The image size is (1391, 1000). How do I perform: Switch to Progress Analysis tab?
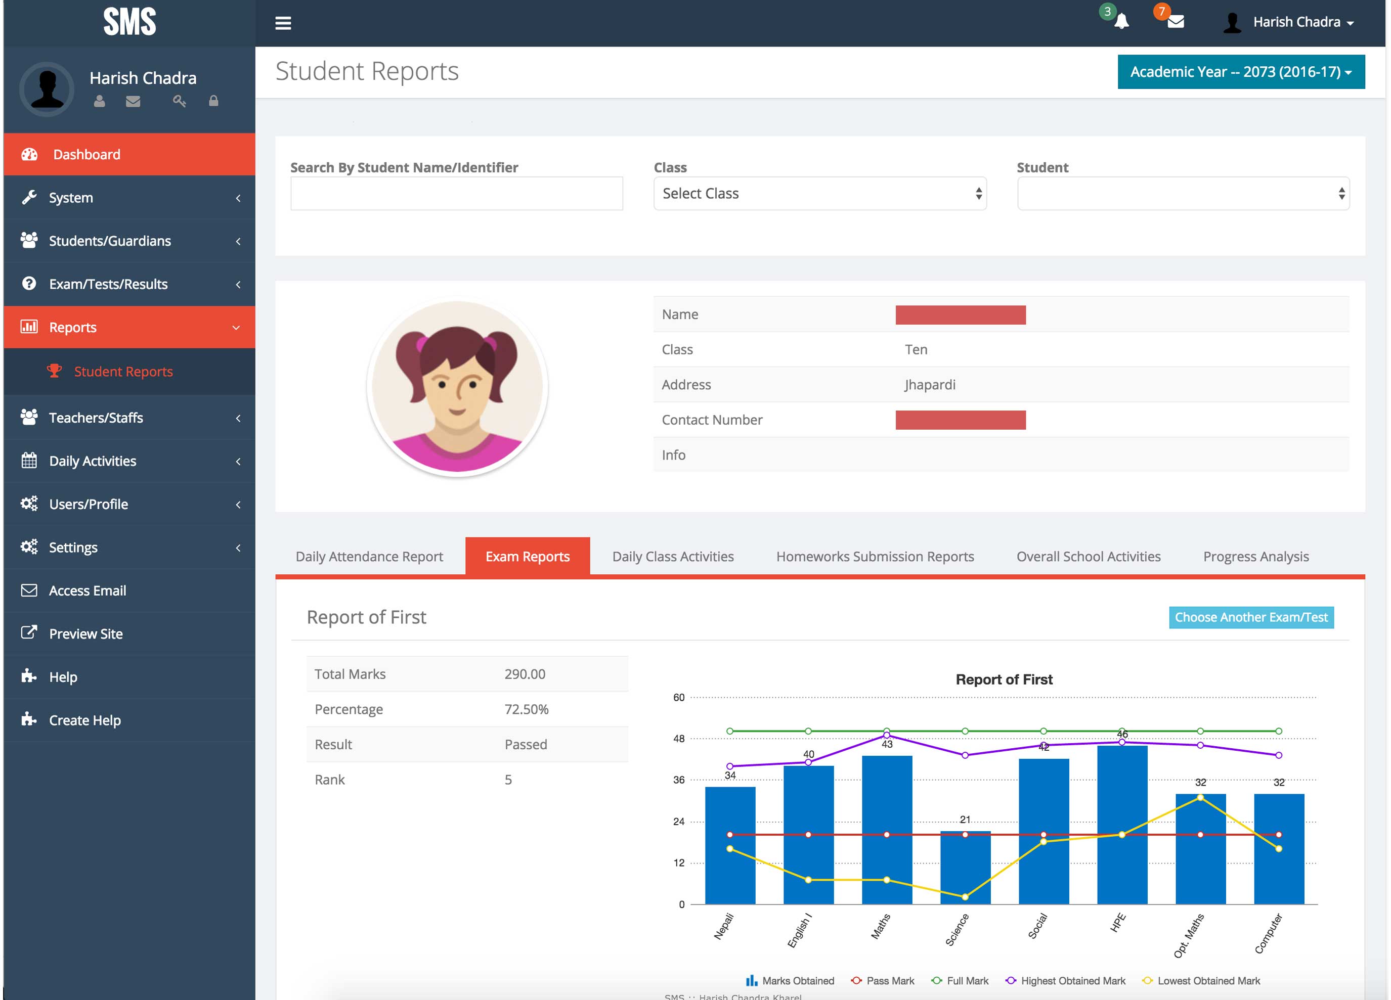pyautogui.click(x=1255, y=556)
